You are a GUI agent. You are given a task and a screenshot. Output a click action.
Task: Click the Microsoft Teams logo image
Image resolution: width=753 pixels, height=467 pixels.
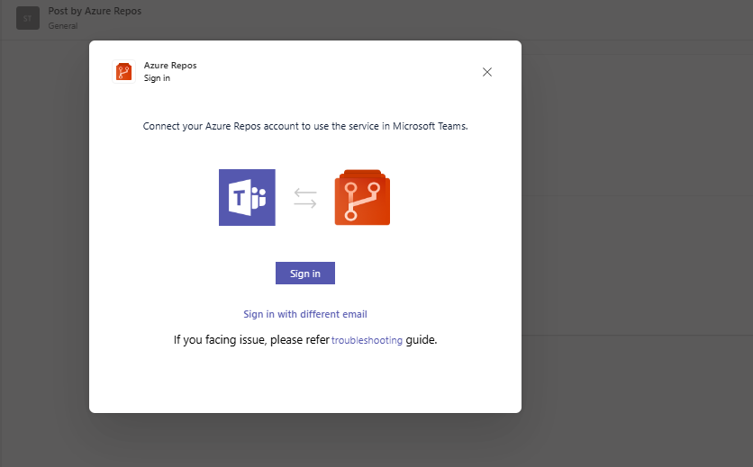click(x=248, y=197)
